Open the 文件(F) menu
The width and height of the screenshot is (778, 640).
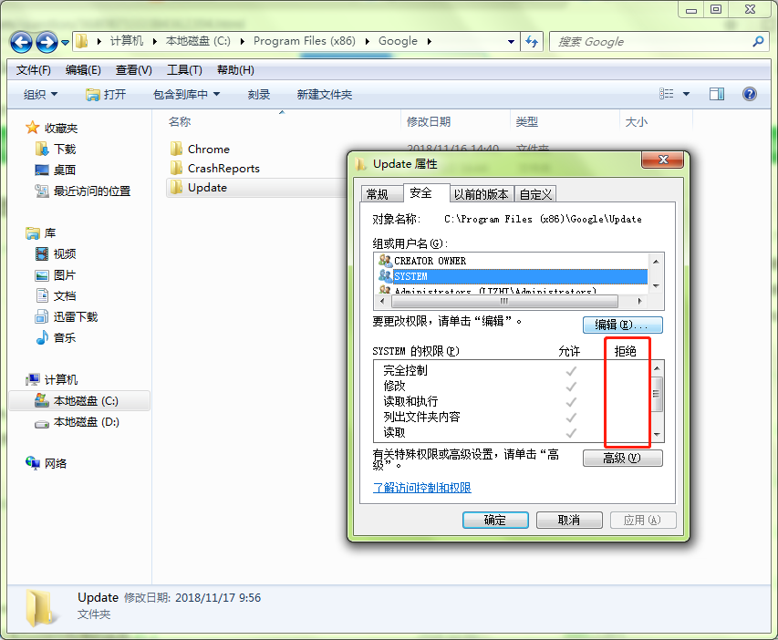point(33,70)
